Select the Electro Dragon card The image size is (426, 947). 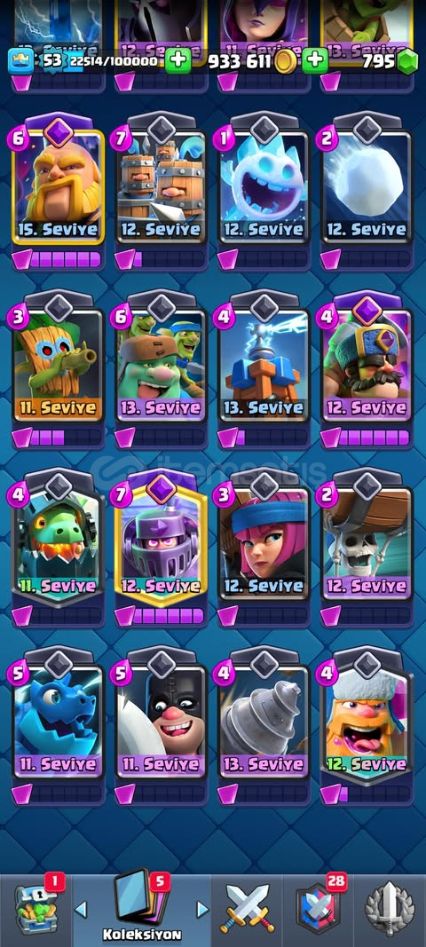[58, 717]
